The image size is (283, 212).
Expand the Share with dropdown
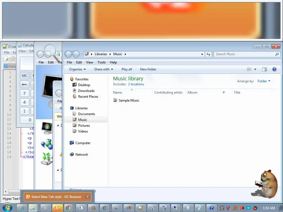pos(104,69)
